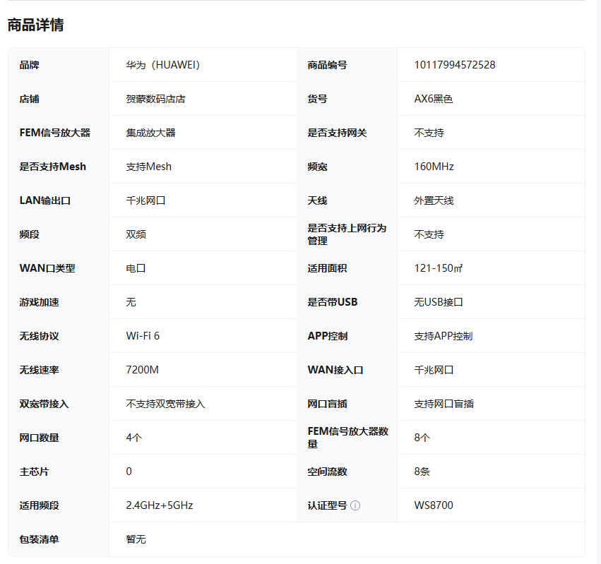Click the 8条 spatial streams value

click(x=422, y=472)
